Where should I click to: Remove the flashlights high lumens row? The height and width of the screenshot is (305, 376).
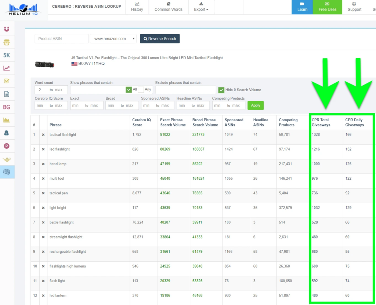[43, 266]
